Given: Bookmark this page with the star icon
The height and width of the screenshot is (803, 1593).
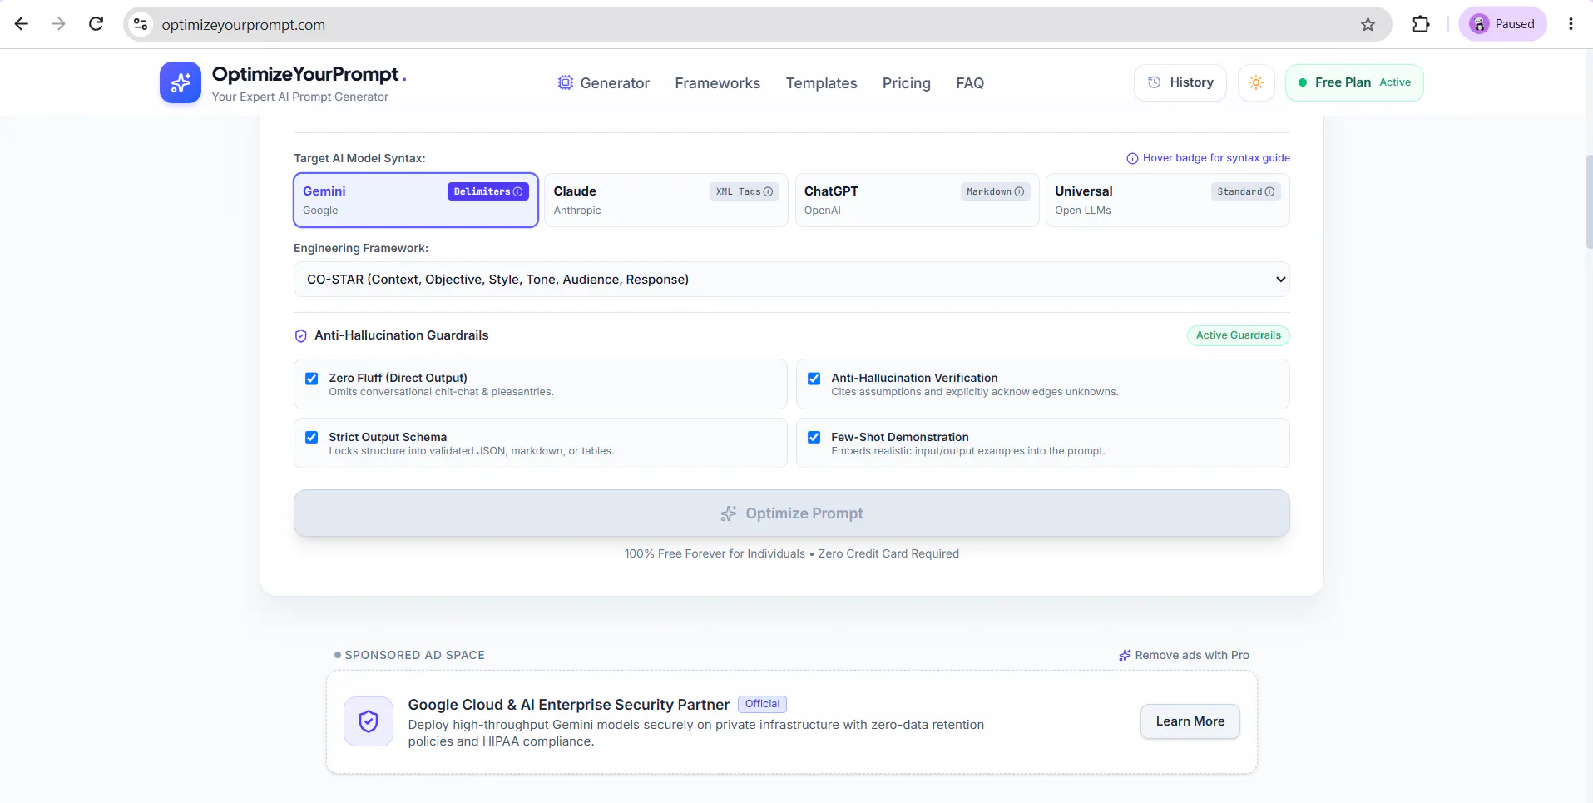Looking at the screenshot, I should pyautogui.click(x=1368, y=25).
